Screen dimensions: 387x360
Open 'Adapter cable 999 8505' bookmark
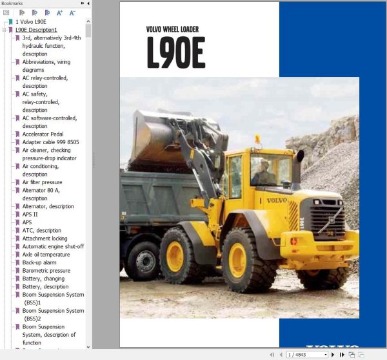tap(50, 142)
